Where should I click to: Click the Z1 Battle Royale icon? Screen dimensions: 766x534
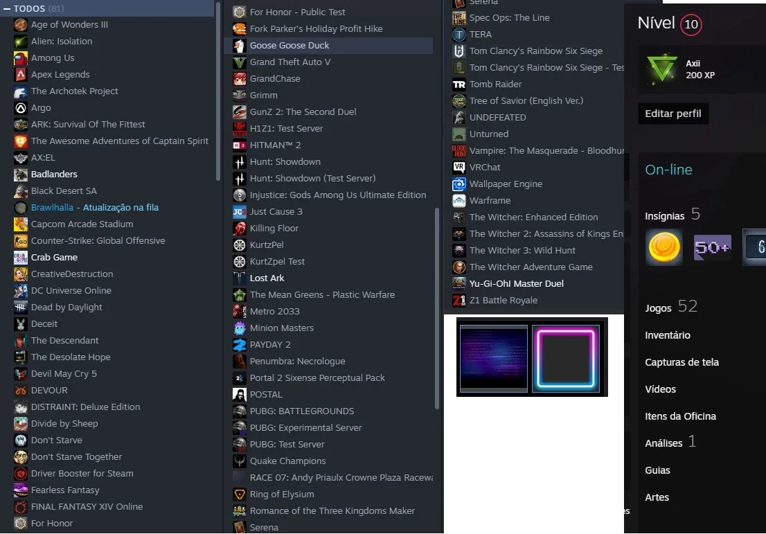(458, 300)
